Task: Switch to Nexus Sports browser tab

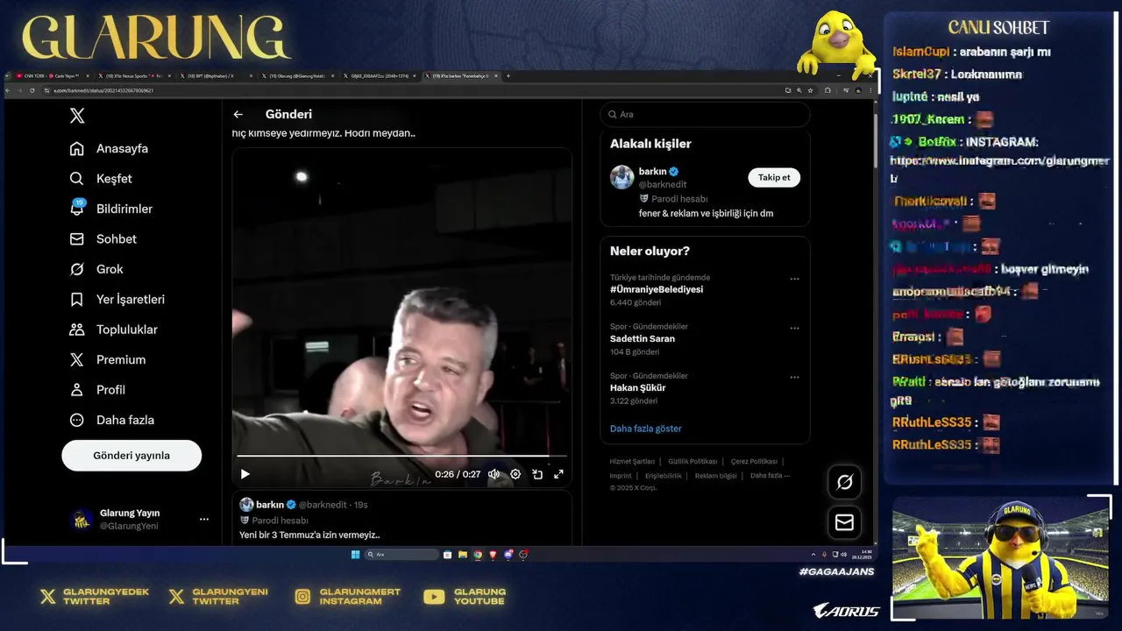Action: coord(135,76)
